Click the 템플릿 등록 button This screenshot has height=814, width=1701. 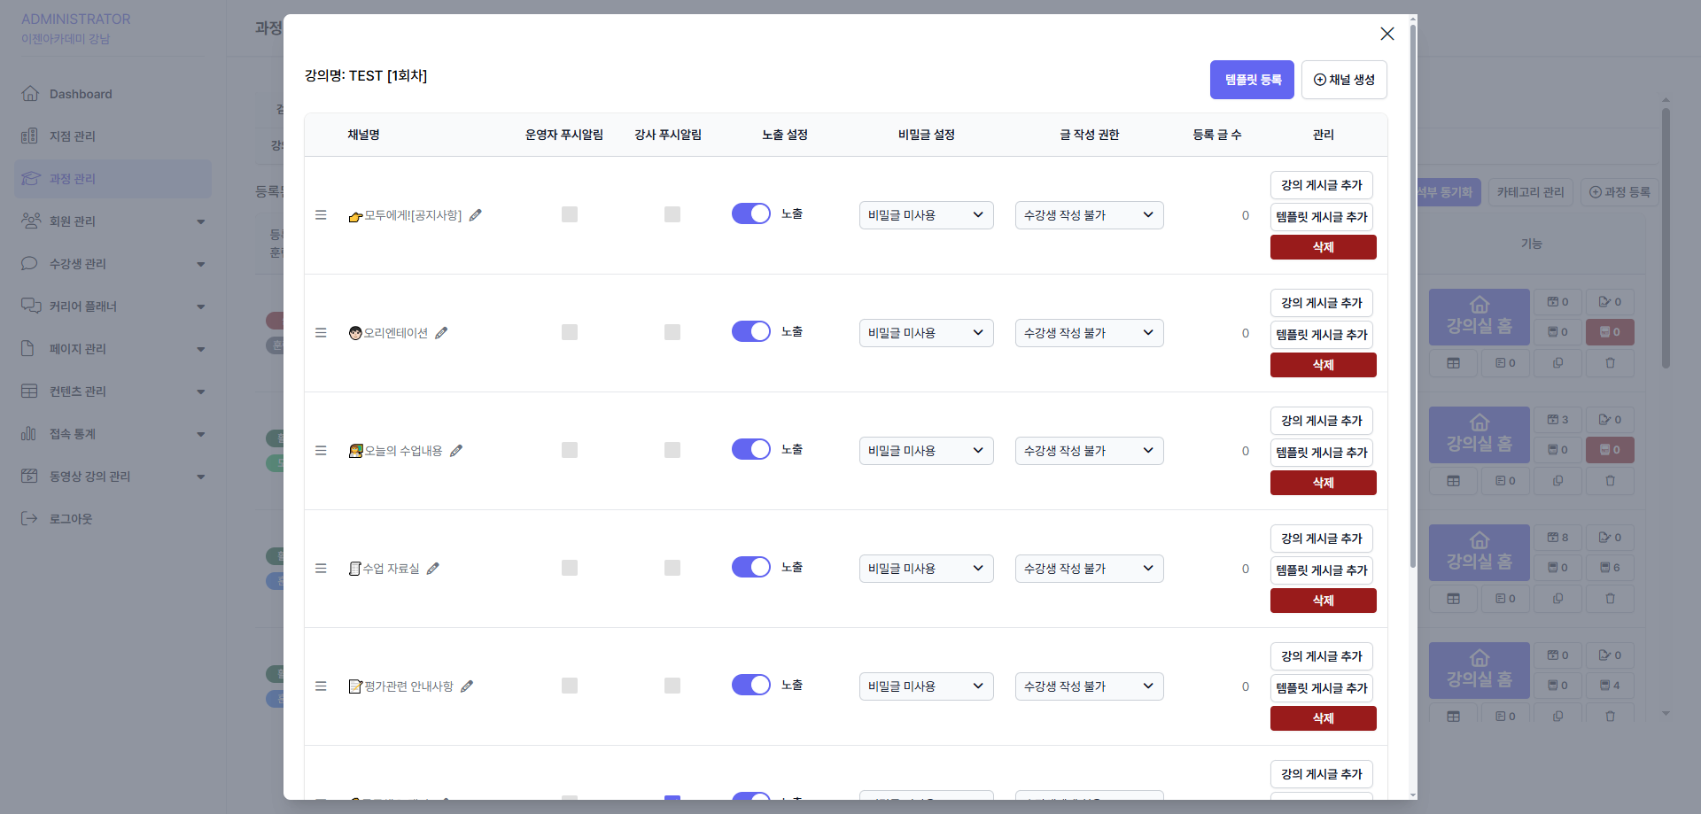coord(1252,80)
